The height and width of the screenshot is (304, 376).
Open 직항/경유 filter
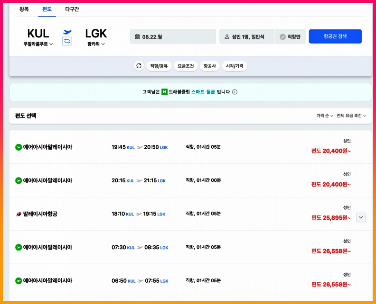click(x=159, y=66)
